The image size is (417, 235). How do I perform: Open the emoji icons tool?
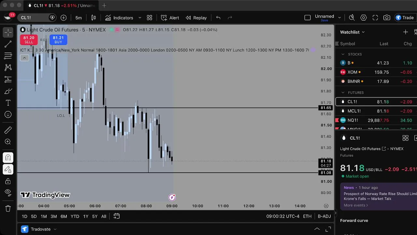click(8, 115)
